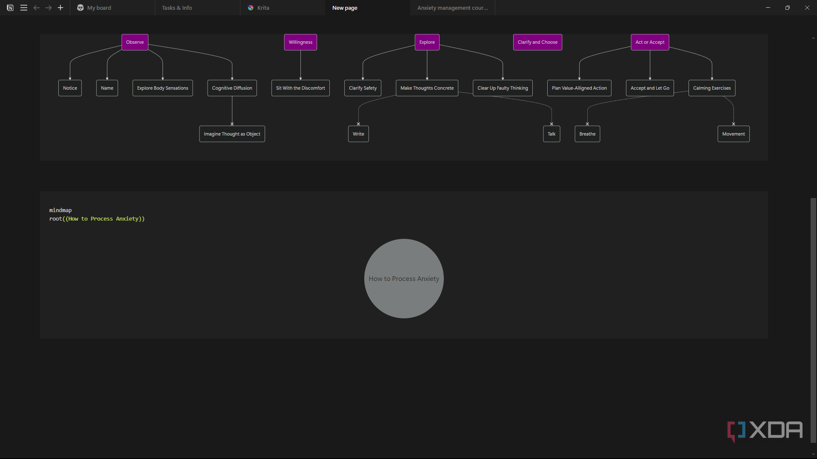
Task: Go back with the left arrow
Action: (x=37, y=8)
